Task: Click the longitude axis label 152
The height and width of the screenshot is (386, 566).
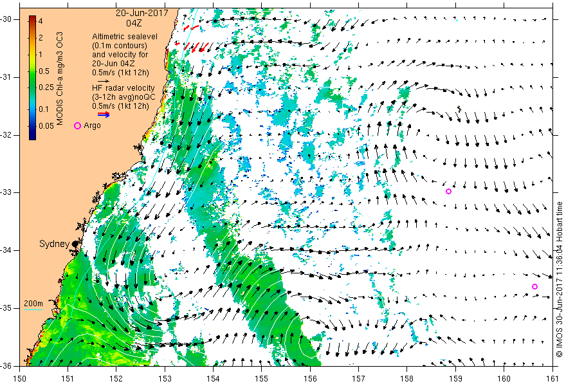Action: click(116, 378)
